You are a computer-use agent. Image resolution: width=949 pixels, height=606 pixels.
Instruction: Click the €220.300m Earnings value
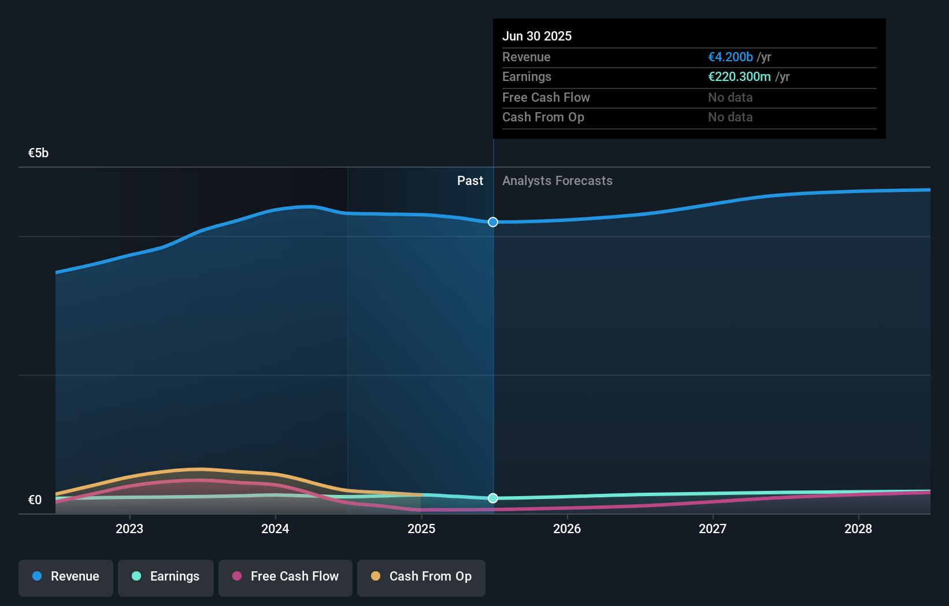coord(739,76)
